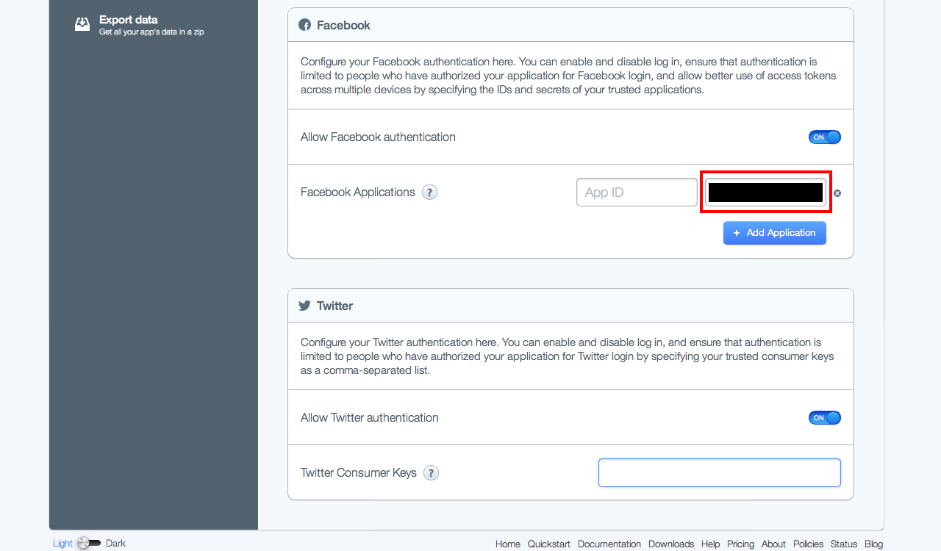Screen dimensions: 941x551
Task: Select the Dark theme label
Action: pyautogui.click(x=115, y=544)
